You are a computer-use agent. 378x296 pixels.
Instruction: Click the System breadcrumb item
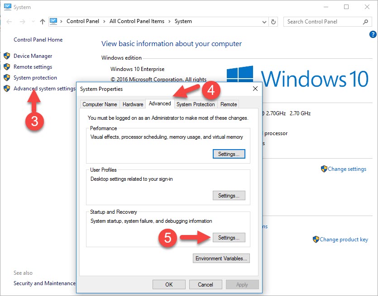(183, 21)
